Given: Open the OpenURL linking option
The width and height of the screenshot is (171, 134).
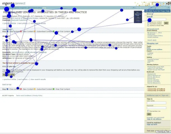Looking at the screenshot, I should pyautogui.click(x=151, y=61).
